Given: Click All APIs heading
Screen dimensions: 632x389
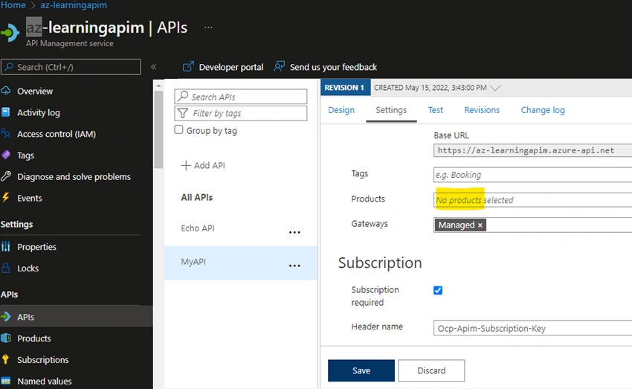Looking at the screenshot, I should pyautogui.click(x=197, y=197).
